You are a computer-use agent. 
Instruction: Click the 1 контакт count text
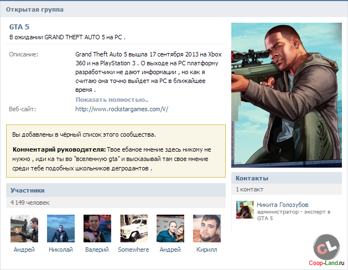point(250,189)
